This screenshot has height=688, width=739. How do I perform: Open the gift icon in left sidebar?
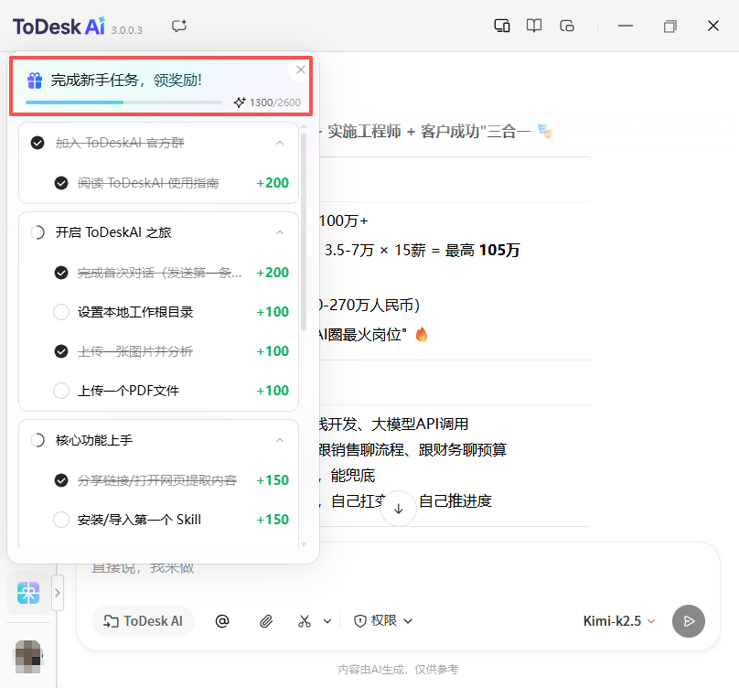28,593
